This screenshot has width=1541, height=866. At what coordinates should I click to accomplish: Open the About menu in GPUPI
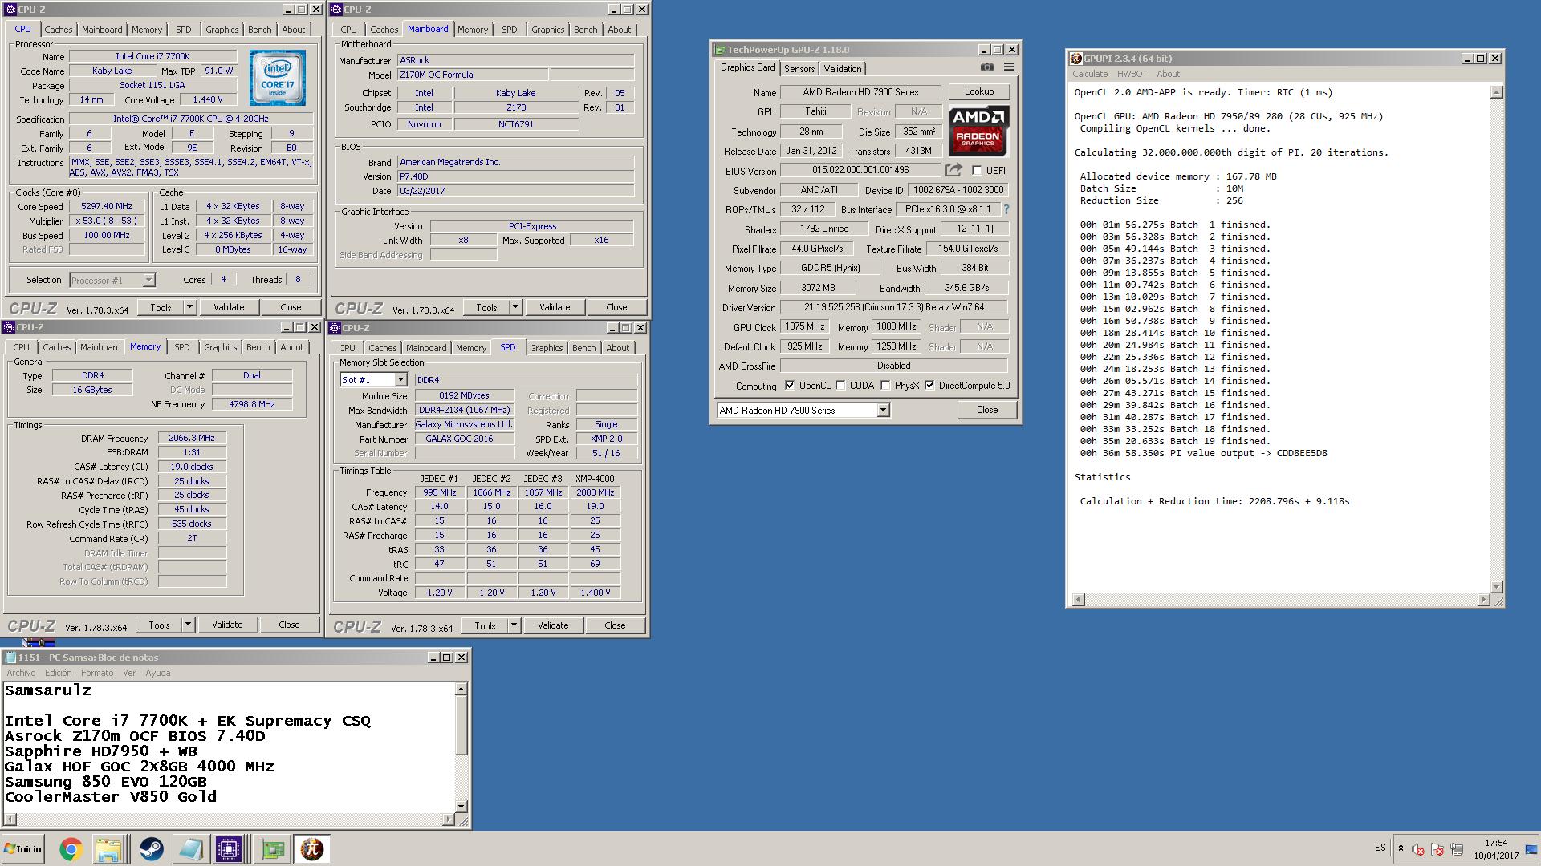click(1168, 74)
